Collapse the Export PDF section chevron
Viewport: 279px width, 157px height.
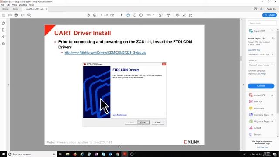[x=272, y=31]
